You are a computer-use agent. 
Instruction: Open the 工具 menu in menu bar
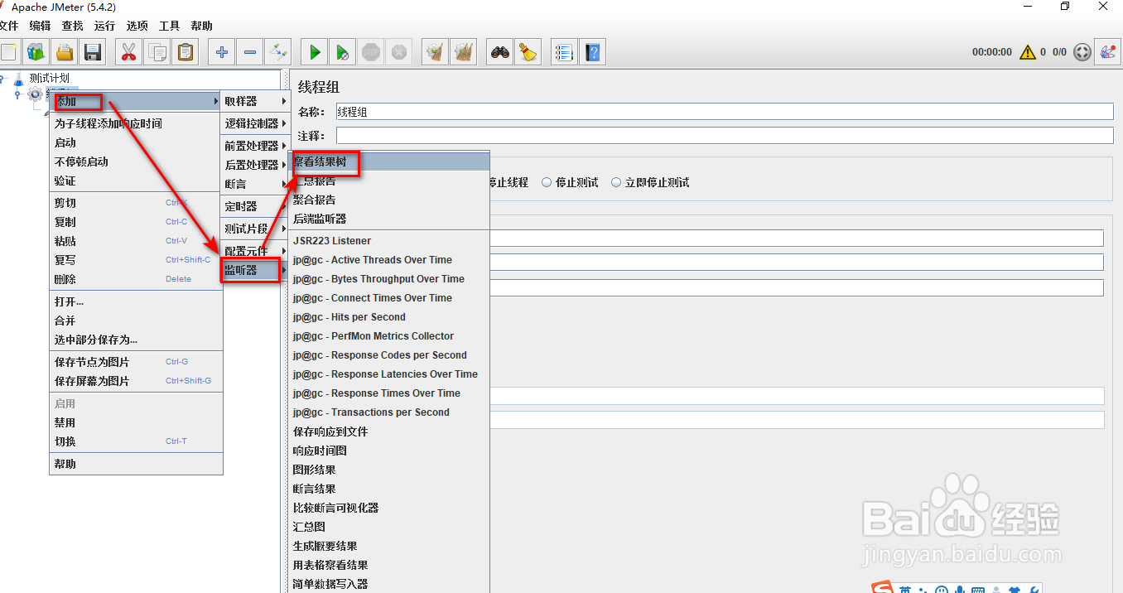click(169, 26)
